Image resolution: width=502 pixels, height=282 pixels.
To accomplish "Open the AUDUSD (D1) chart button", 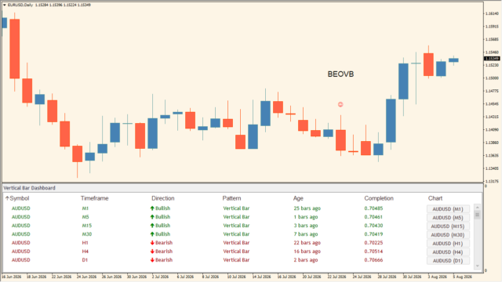I will pyautogui.click(x=448, y=261).
